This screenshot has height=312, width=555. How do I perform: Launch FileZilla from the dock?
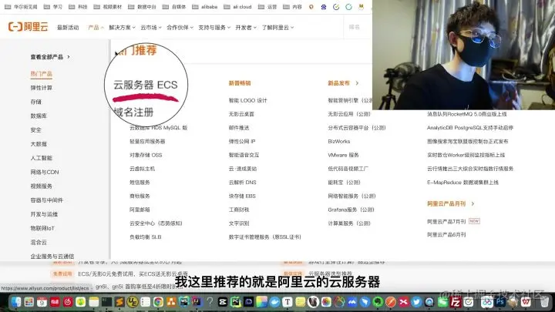coord(455,302)
